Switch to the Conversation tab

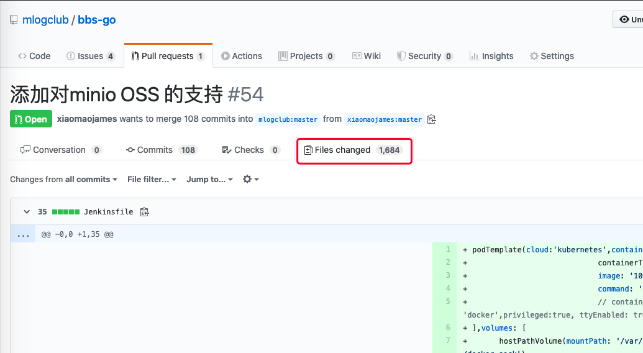[x=61, y=150]
